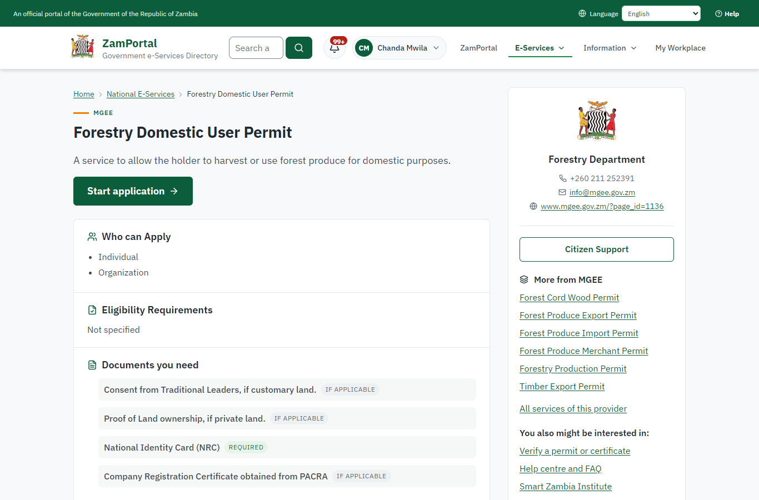Click the globe icon beside the website link

coord(533,206)
